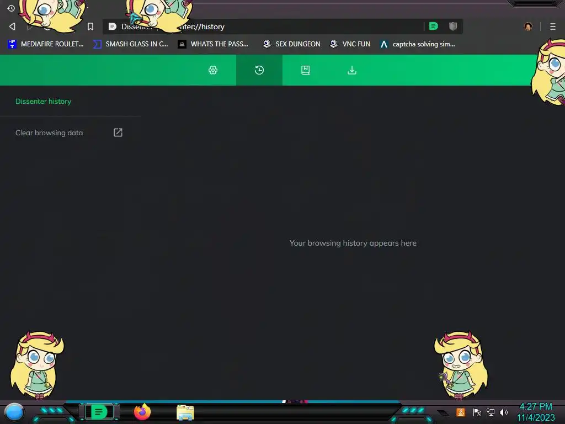Click Clear browsing data
Screen dimensions: 565x424
point(49,132)
